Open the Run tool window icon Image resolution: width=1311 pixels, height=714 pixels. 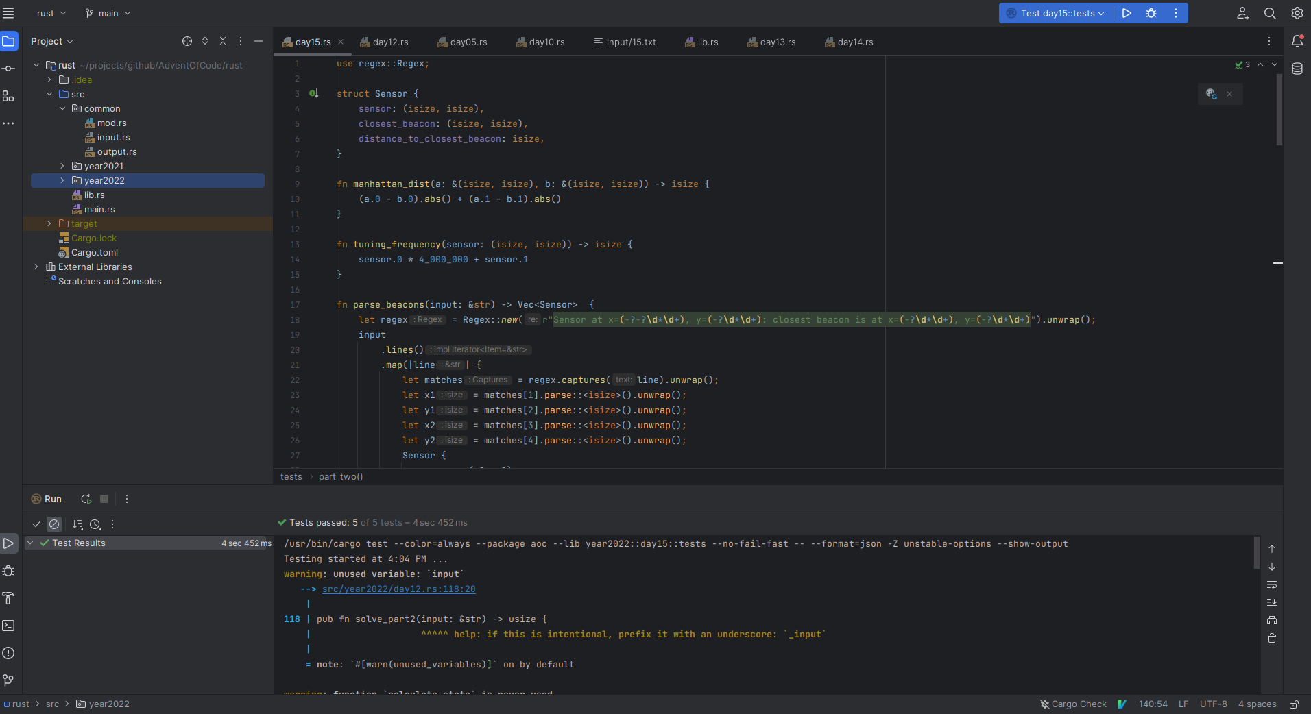pyautogui.click(x=9, y=543)
